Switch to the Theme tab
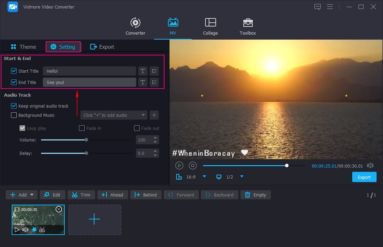 [23, 47]
